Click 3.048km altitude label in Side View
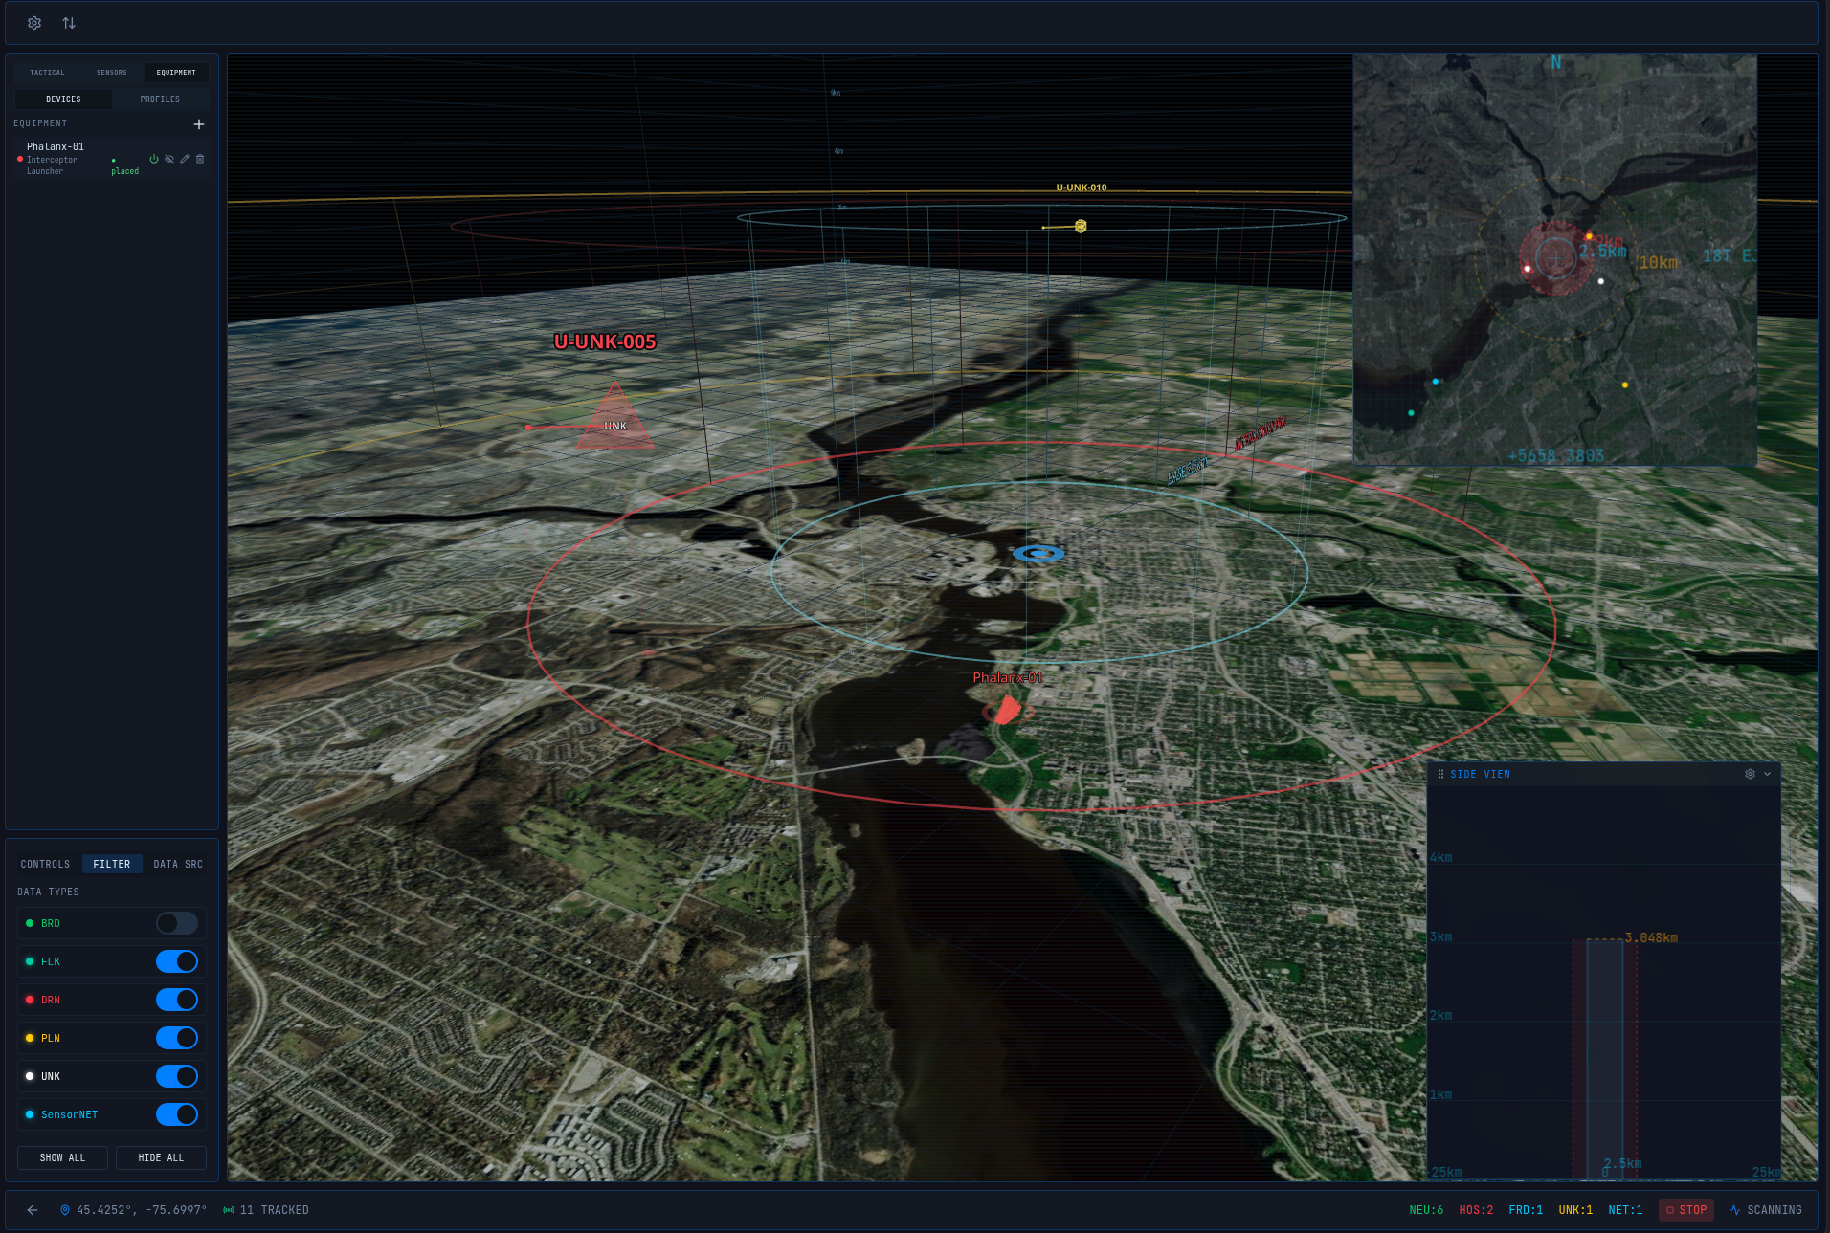The image size is (1830, 1233). pyautogui.click(x=1651, y=937)
